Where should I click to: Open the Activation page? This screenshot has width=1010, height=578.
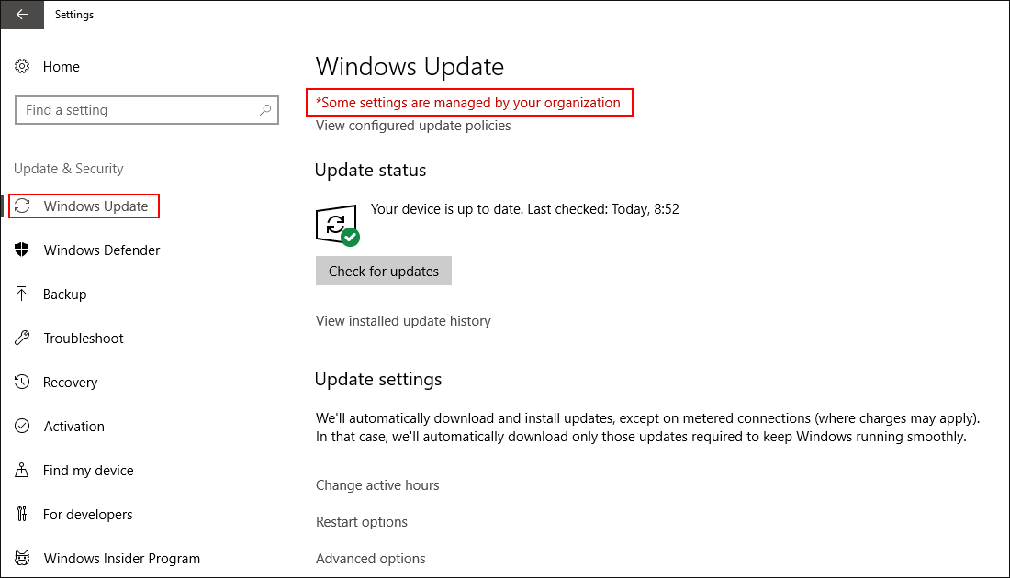coord(74,426)
